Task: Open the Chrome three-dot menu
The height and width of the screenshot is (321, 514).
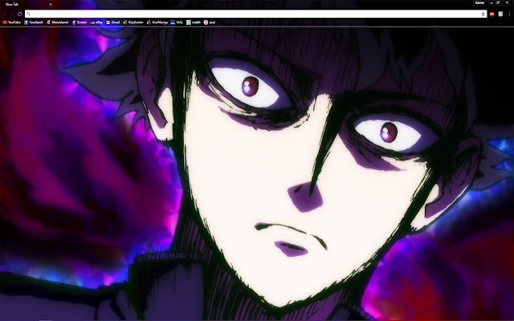Action: coord(509,14)
